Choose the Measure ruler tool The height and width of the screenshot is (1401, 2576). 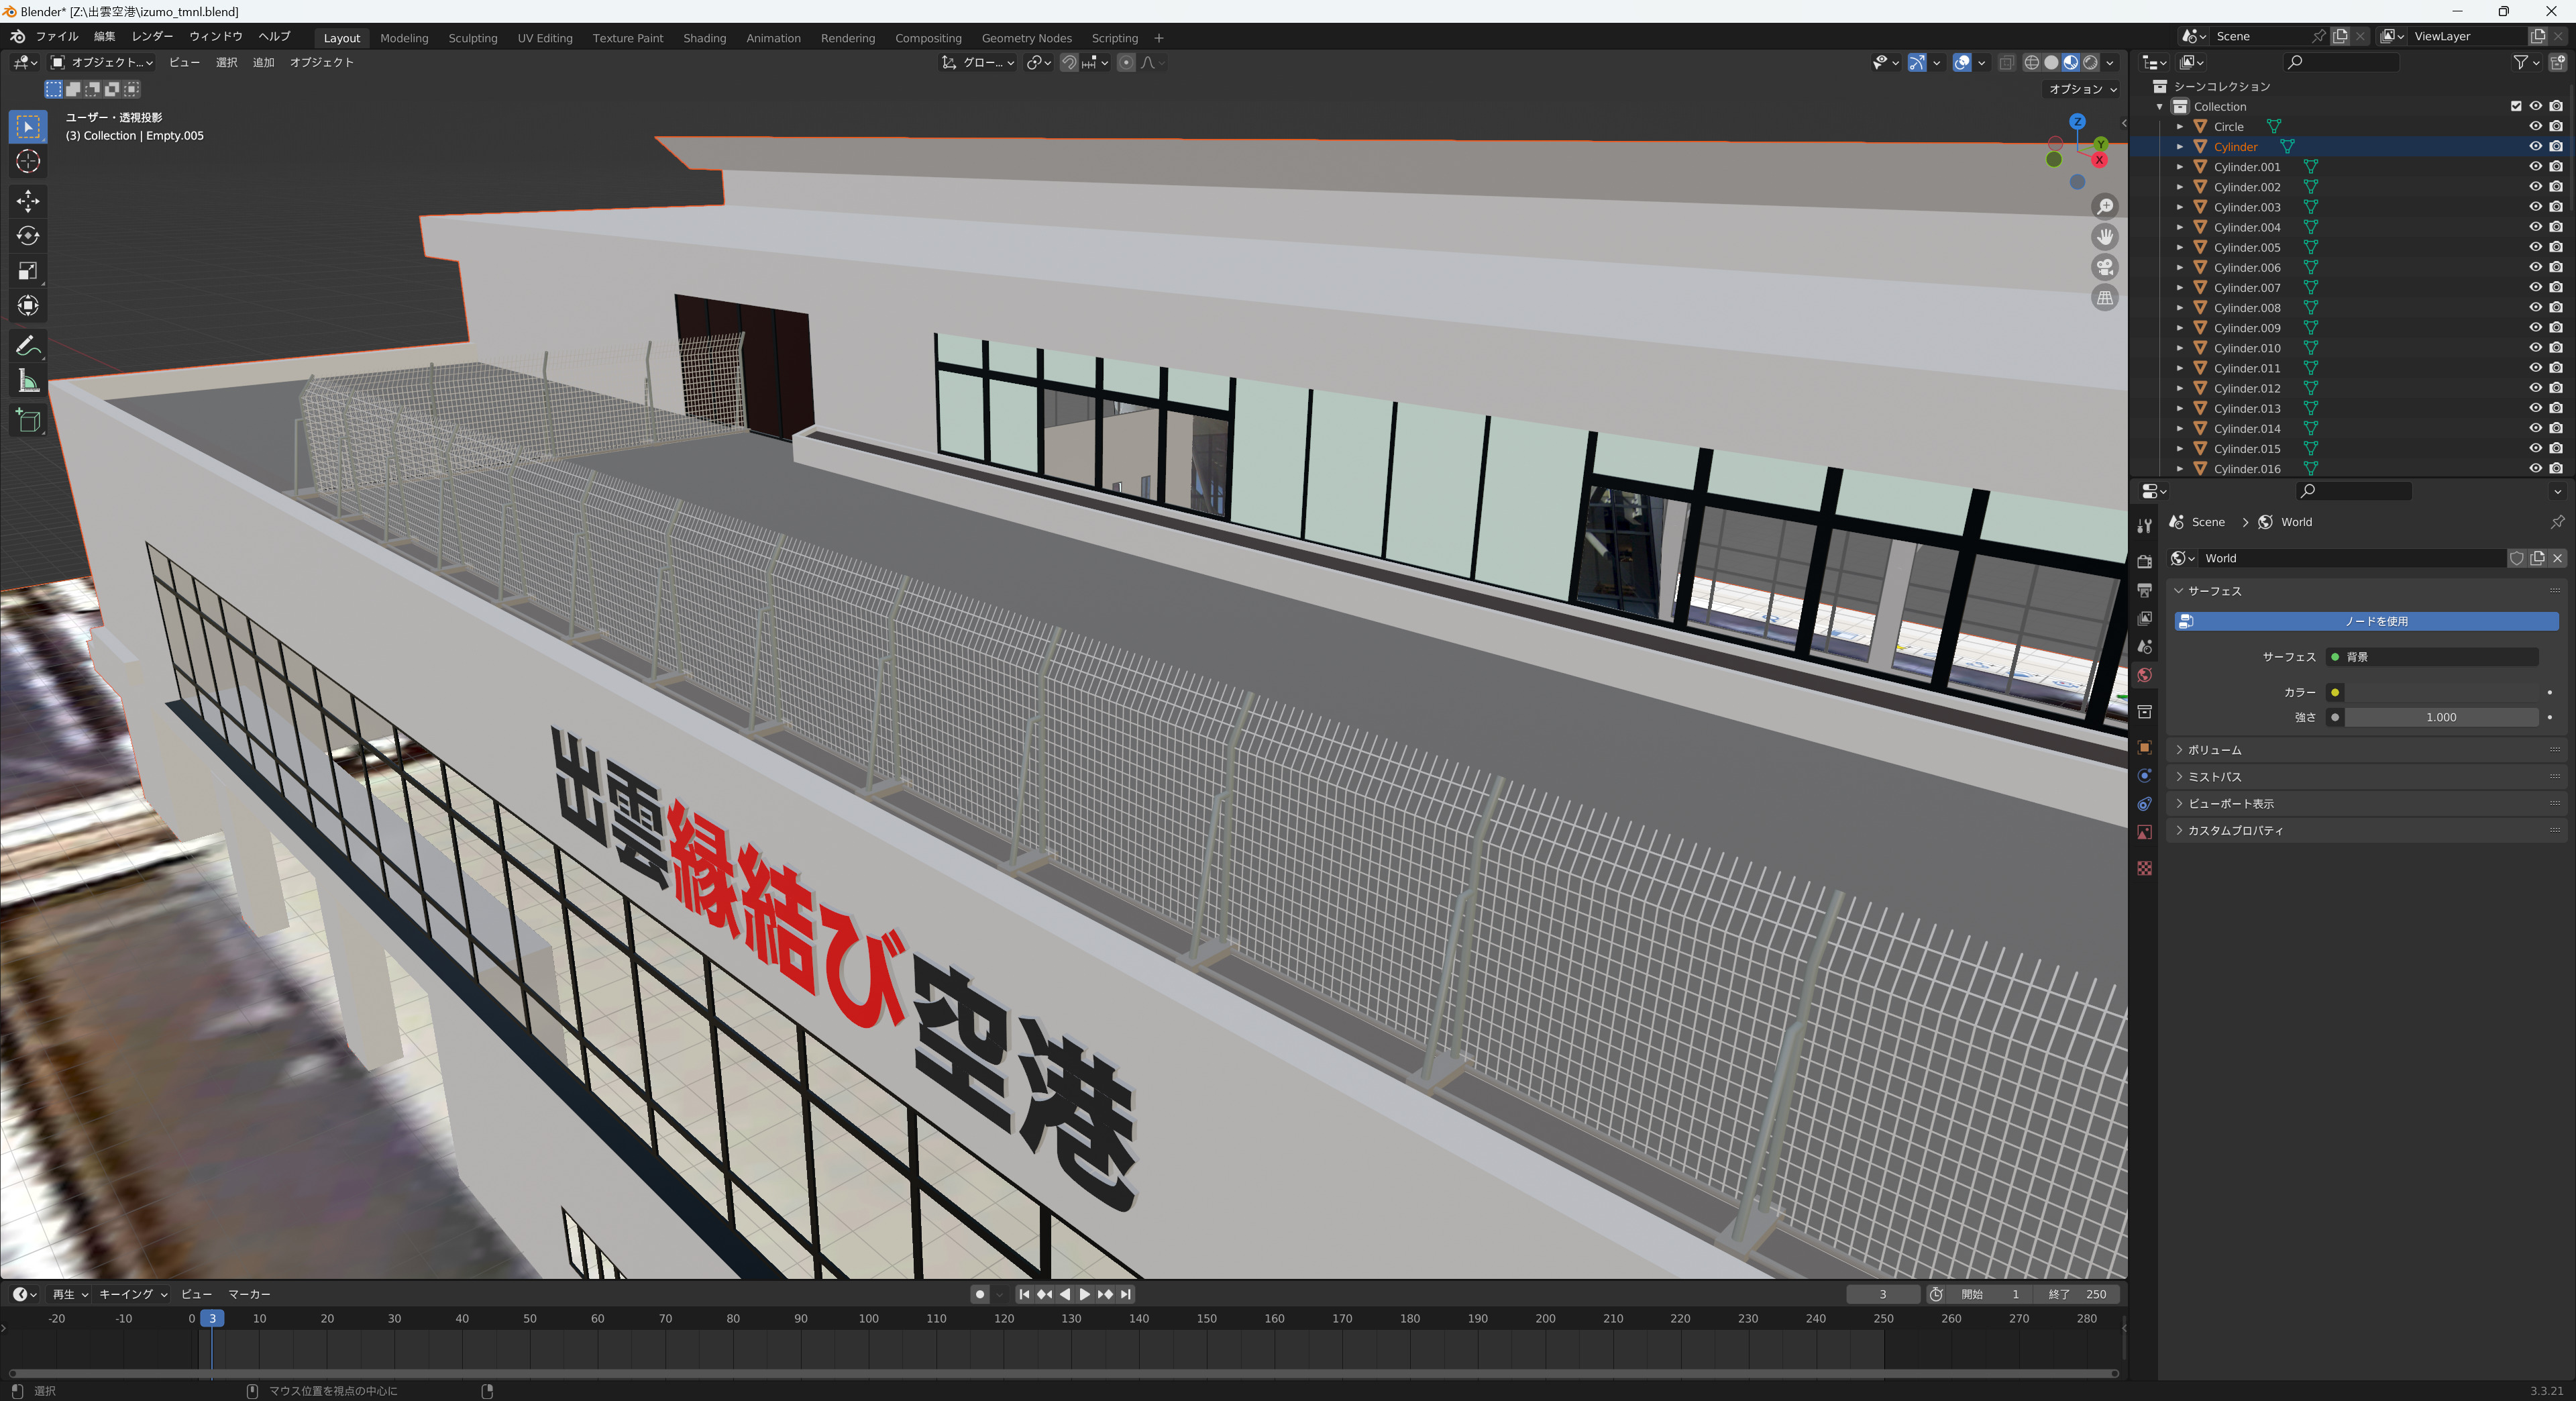tap(28, 381)
